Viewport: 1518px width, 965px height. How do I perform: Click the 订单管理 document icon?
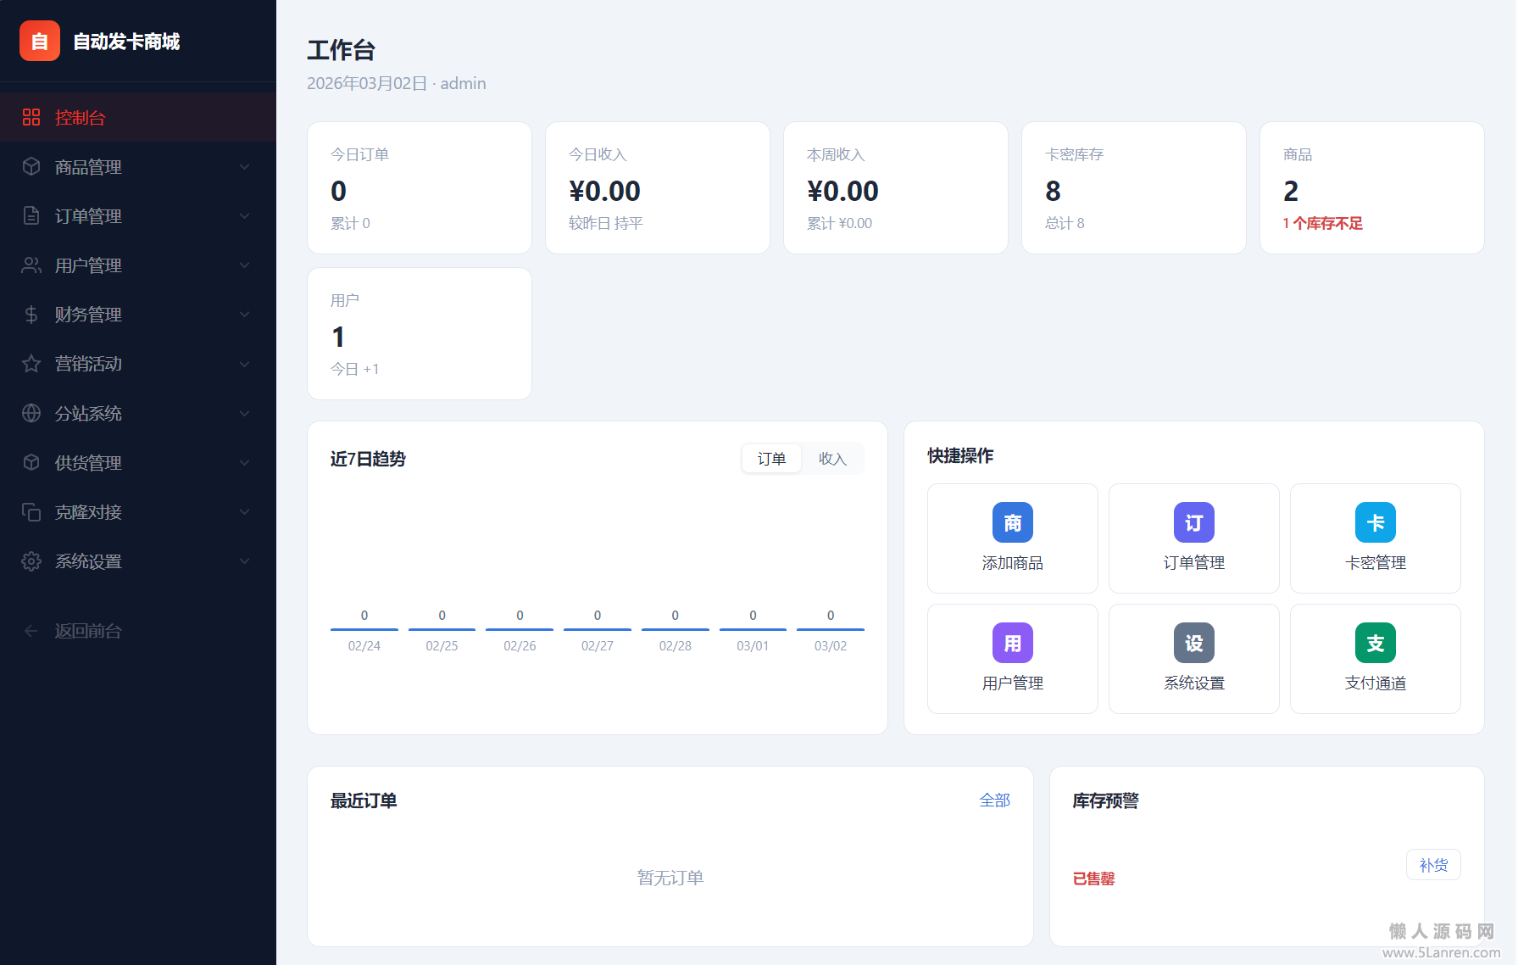[x=31, y=215]
